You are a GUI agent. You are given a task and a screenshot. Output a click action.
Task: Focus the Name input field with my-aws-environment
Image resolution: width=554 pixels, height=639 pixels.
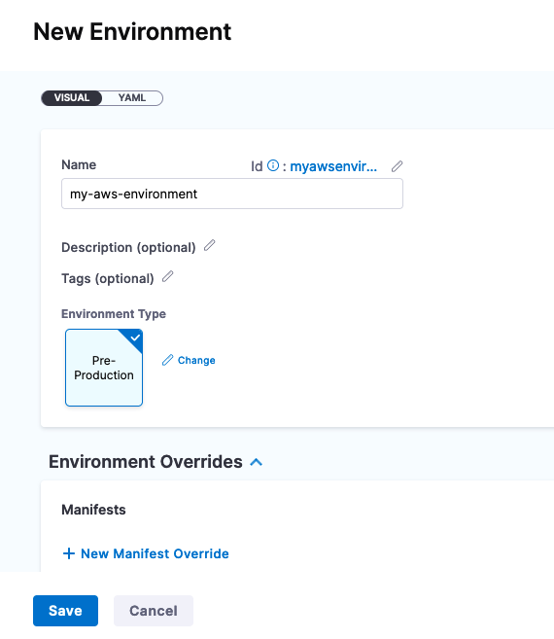pos(232,194)
